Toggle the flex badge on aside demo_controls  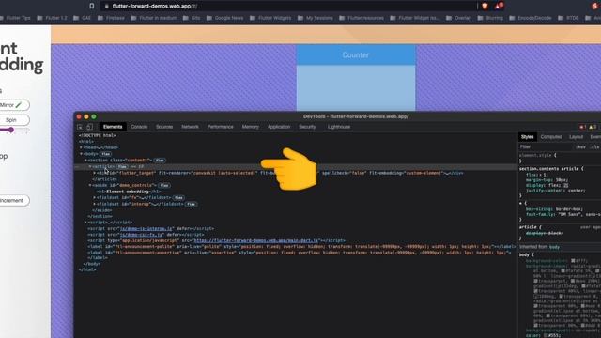click(164, 186)
